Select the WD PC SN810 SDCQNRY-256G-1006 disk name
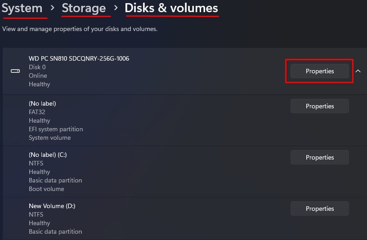The width and height of the screenshot is (367, 240). 79,58
